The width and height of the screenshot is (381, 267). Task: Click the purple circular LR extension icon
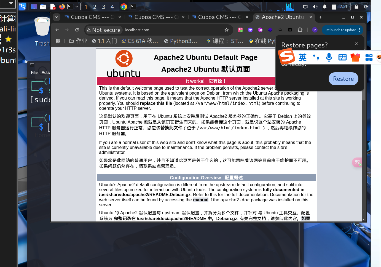[x=260, y=30]
